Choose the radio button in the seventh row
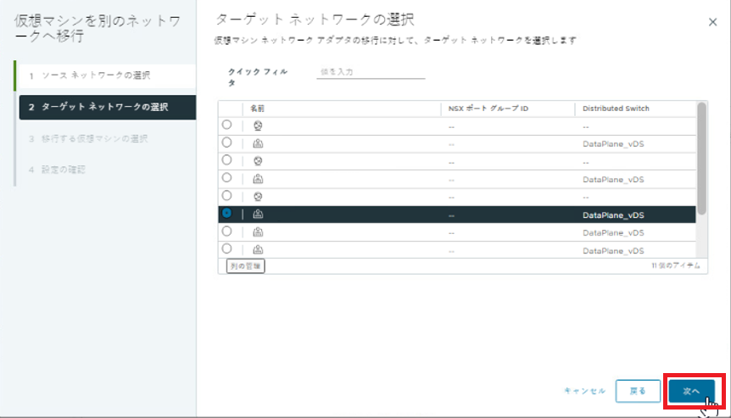This screenshot has width=731, height=418. 227,231
